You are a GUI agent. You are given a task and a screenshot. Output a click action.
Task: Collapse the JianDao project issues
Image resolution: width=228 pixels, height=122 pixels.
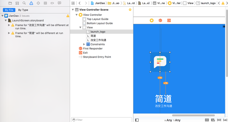point(2,16)
